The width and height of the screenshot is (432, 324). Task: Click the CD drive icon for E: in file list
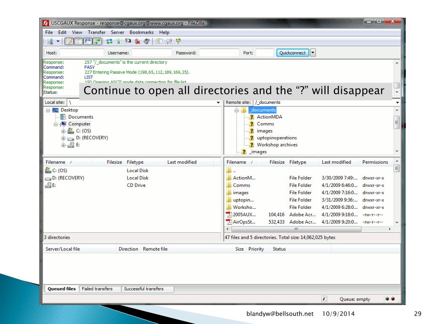48,185
